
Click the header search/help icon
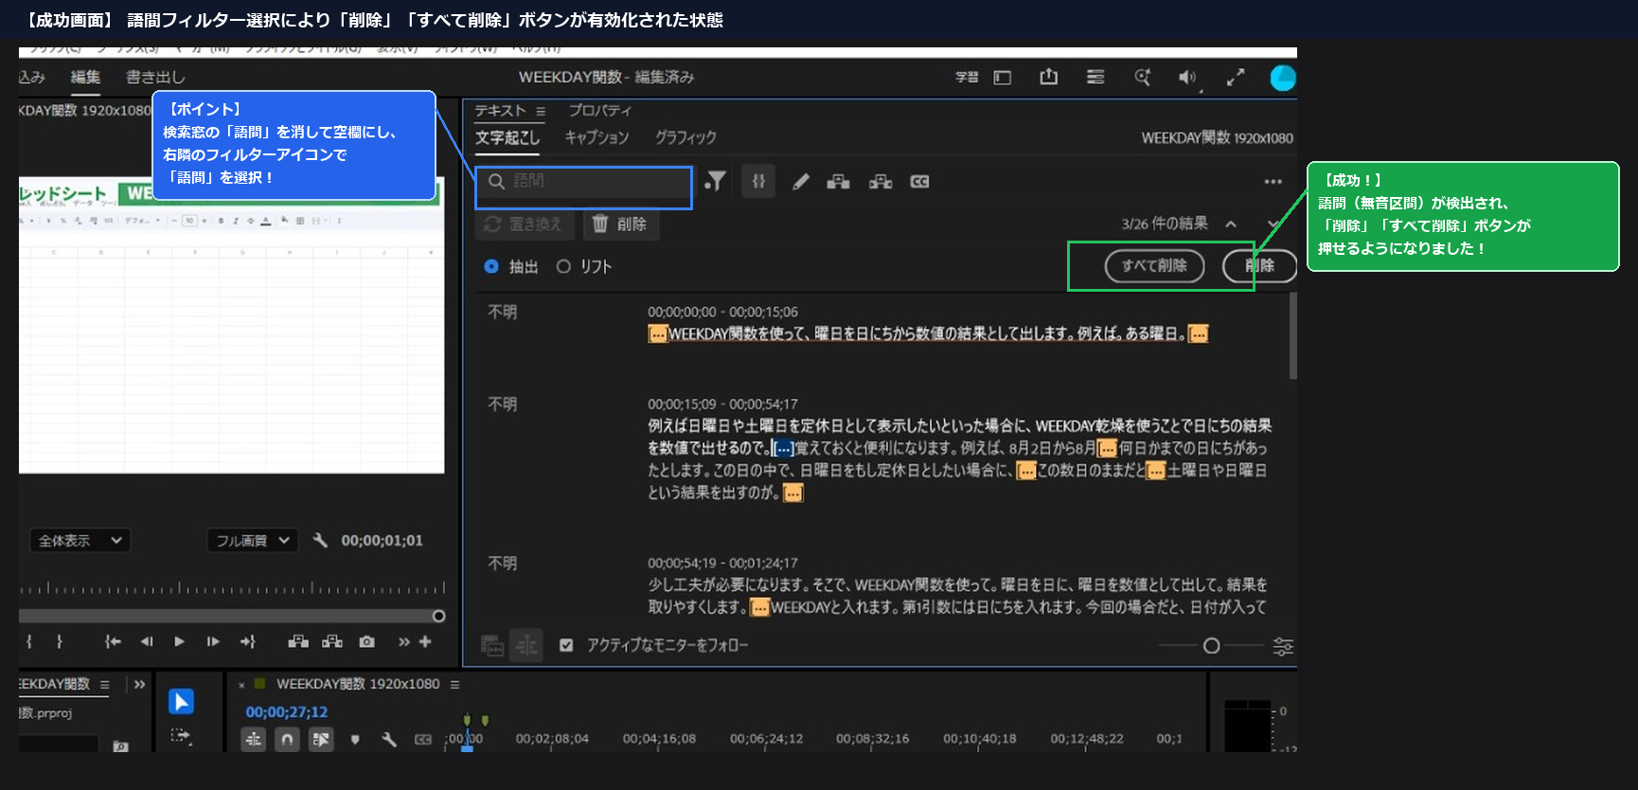(1142, 78)
